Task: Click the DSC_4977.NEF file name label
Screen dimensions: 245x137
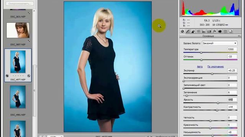Action: point(18,80)
